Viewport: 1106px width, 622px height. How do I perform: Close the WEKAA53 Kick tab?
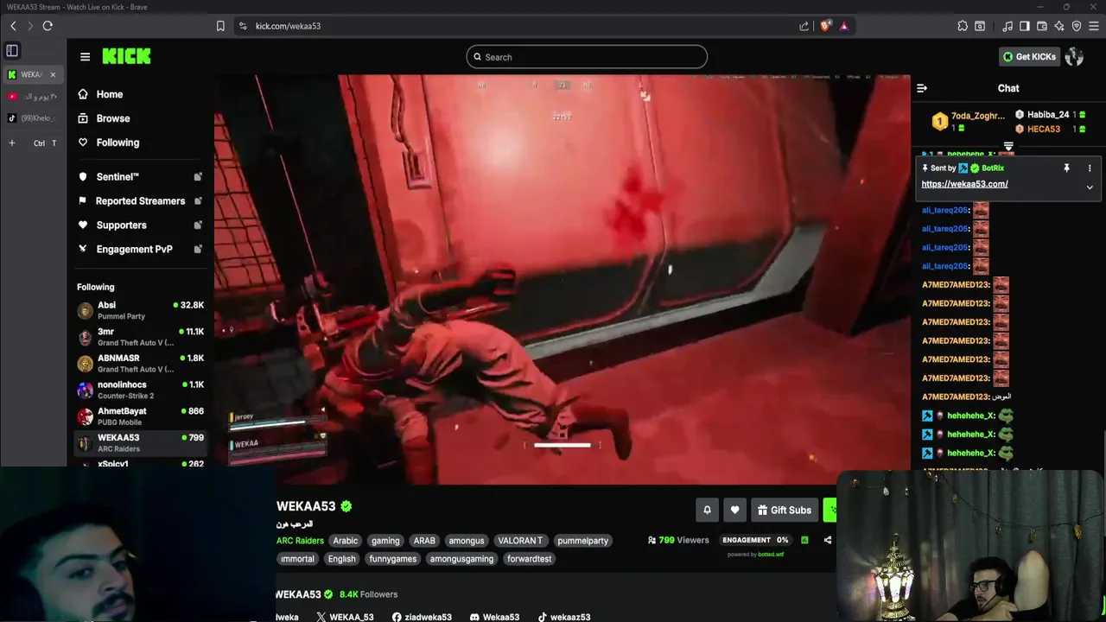53,74
